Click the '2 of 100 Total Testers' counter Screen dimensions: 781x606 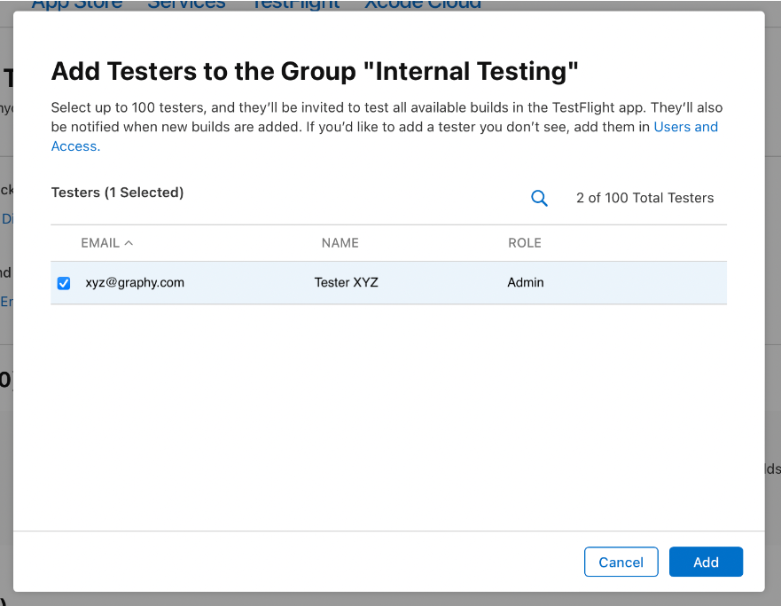[x=644, y=198]
